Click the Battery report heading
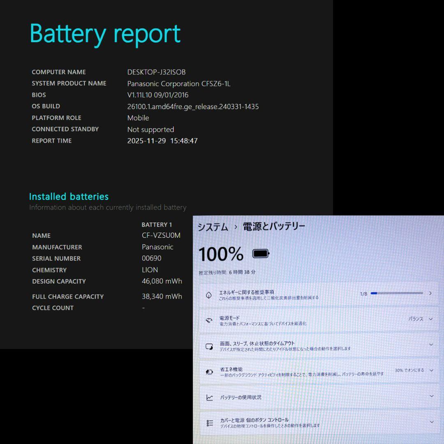The width and height of the screenshot is (444, 444). coord(105,34)
